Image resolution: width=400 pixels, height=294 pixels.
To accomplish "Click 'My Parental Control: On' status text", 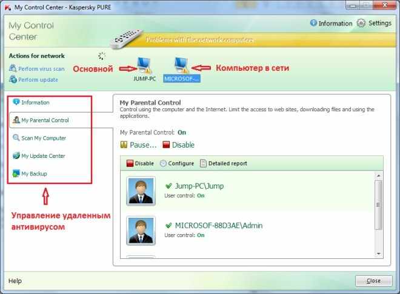I will [153, 132].
